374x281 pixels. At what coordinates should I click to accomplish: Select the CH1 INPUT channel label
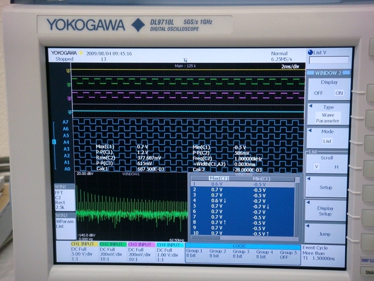click(x=83, y=244)
